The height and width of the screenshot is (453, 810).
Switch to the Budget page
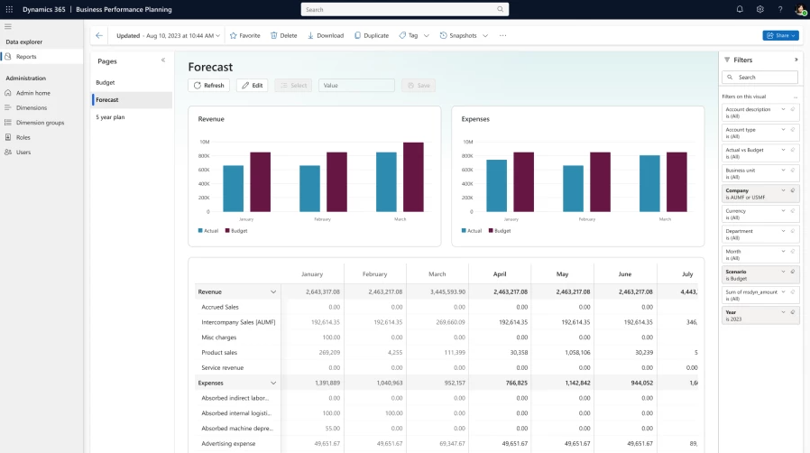(x=106, y=82)
